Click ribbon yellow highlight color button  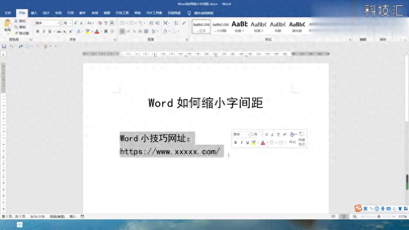88,31
